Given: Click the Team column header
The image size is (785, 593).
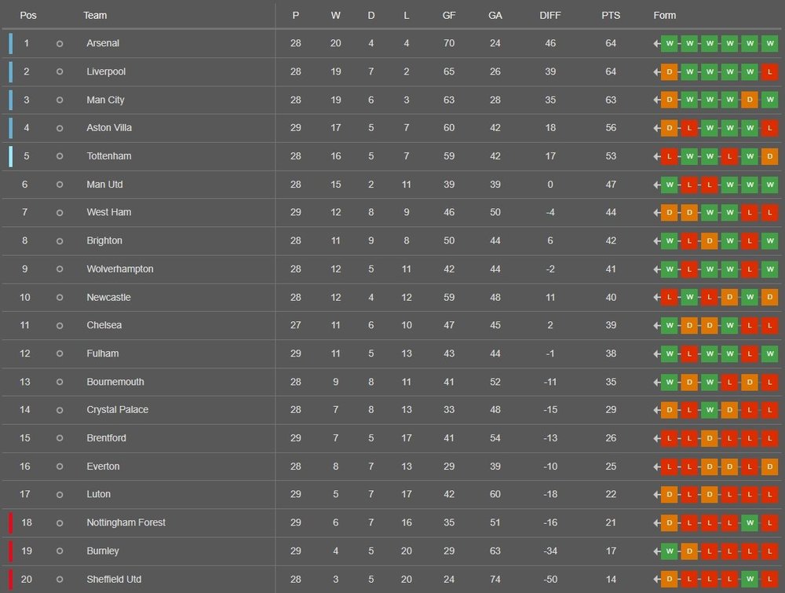Looking at the screenshot, I should coord(95,16).
